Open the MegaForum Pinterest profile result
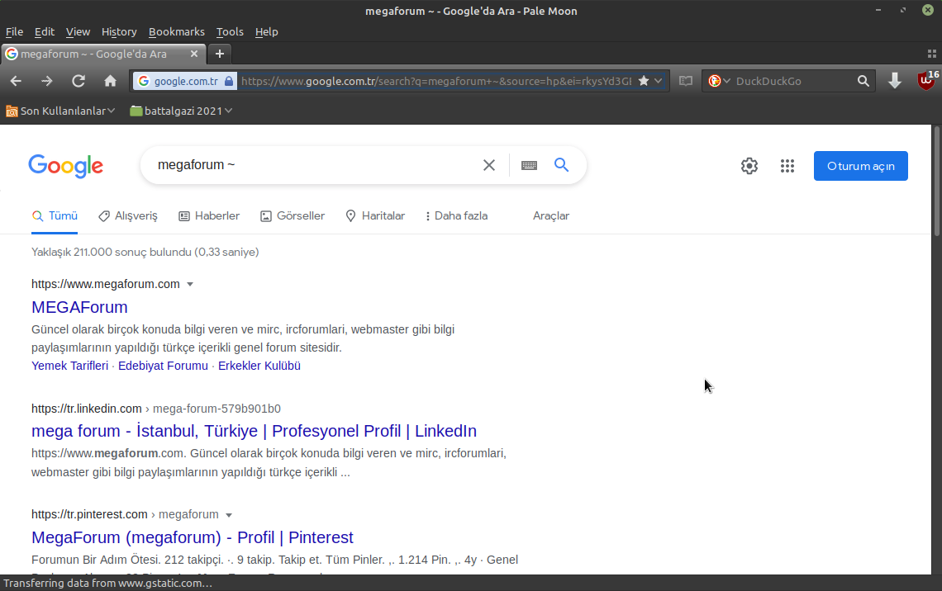This screenshot has width=942, height=591. coord(193,537)
